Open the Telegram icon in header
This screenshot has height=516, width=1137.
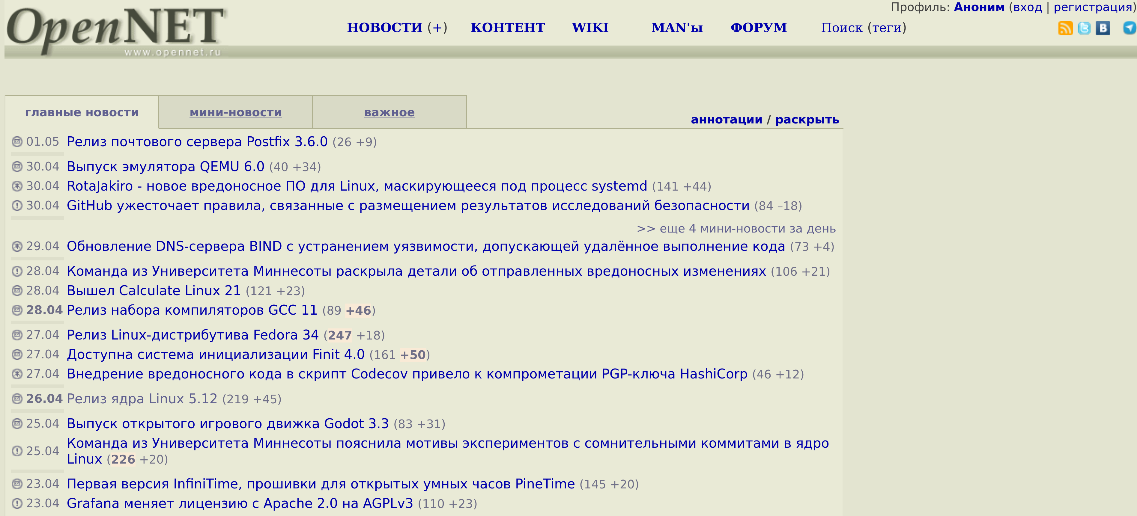[1129, 28]
